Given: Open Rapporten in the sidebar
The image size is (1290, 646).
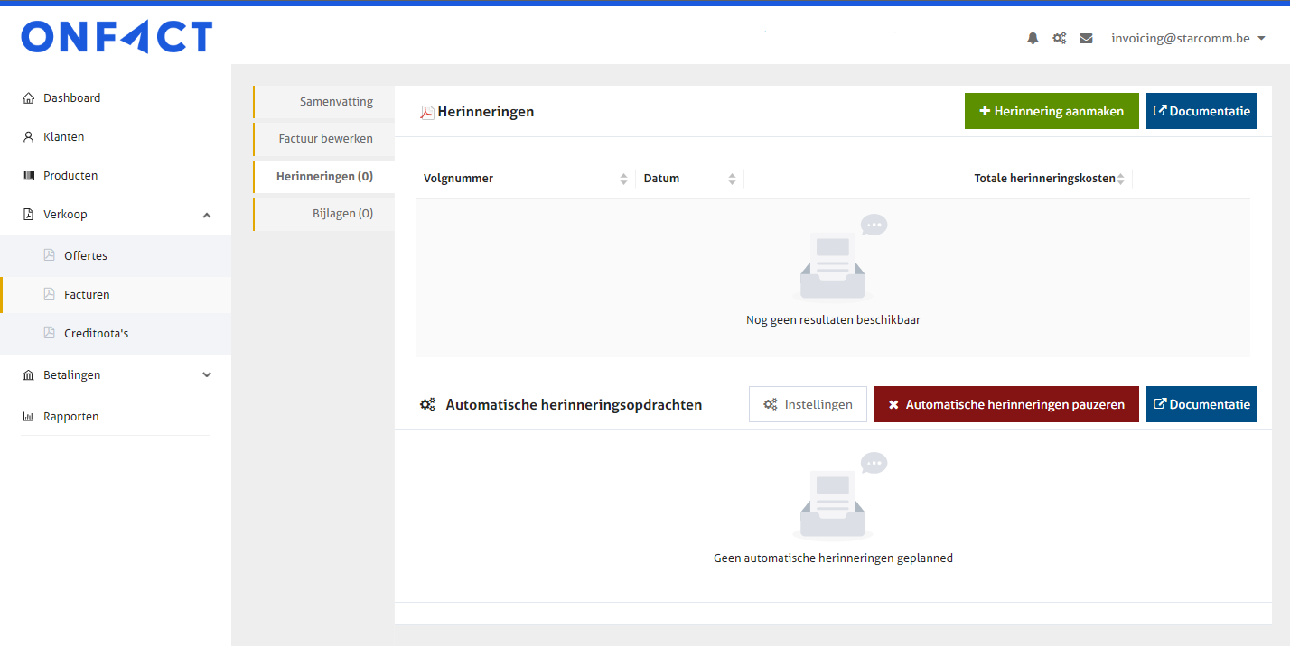Looking at the screenshot, I should pyautogui.click(x=70, y=416).
